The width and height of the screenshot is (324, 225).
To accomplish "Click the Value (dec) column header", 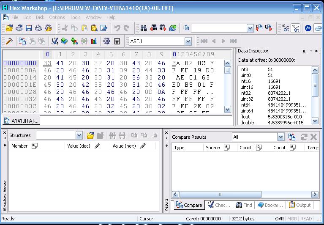I will [87, 146].
